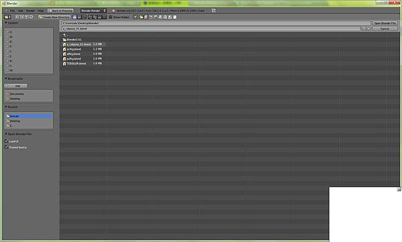Decrement the file name number
Viewport: 402px width, 242px height.
pos(364,29)
